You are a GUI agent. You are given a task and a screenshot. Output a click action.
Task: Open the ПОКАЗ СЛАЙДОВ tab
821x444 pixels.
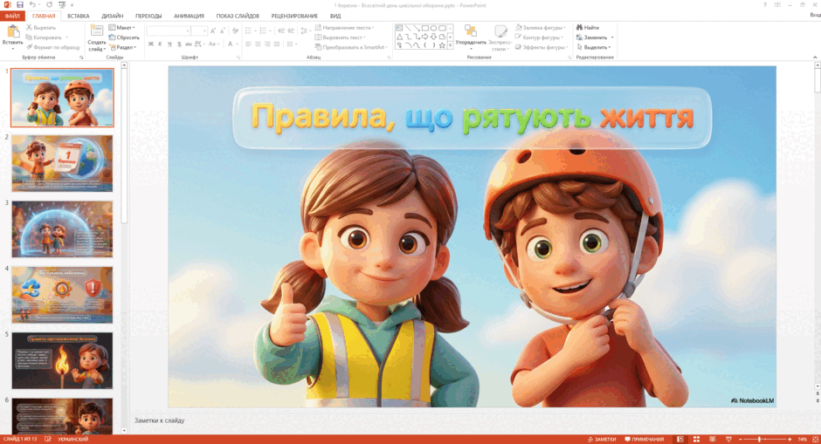coord(238,16)
